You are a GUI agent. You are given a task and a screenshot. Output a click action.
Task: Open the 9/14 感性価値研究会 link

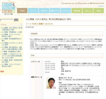click(x=12, y=40)
